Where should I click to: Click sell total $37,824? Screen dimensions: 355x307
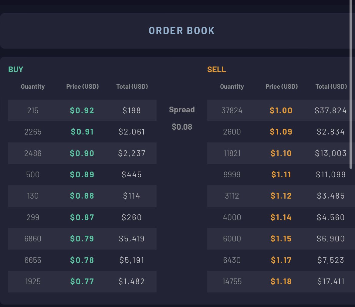[330, 110]
